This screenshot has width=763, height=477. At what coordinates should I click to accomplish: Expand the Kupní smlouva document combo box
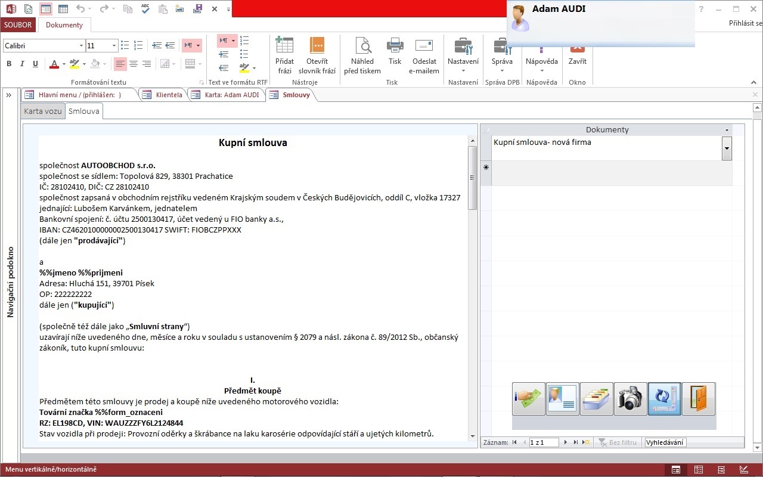(727, 148)
